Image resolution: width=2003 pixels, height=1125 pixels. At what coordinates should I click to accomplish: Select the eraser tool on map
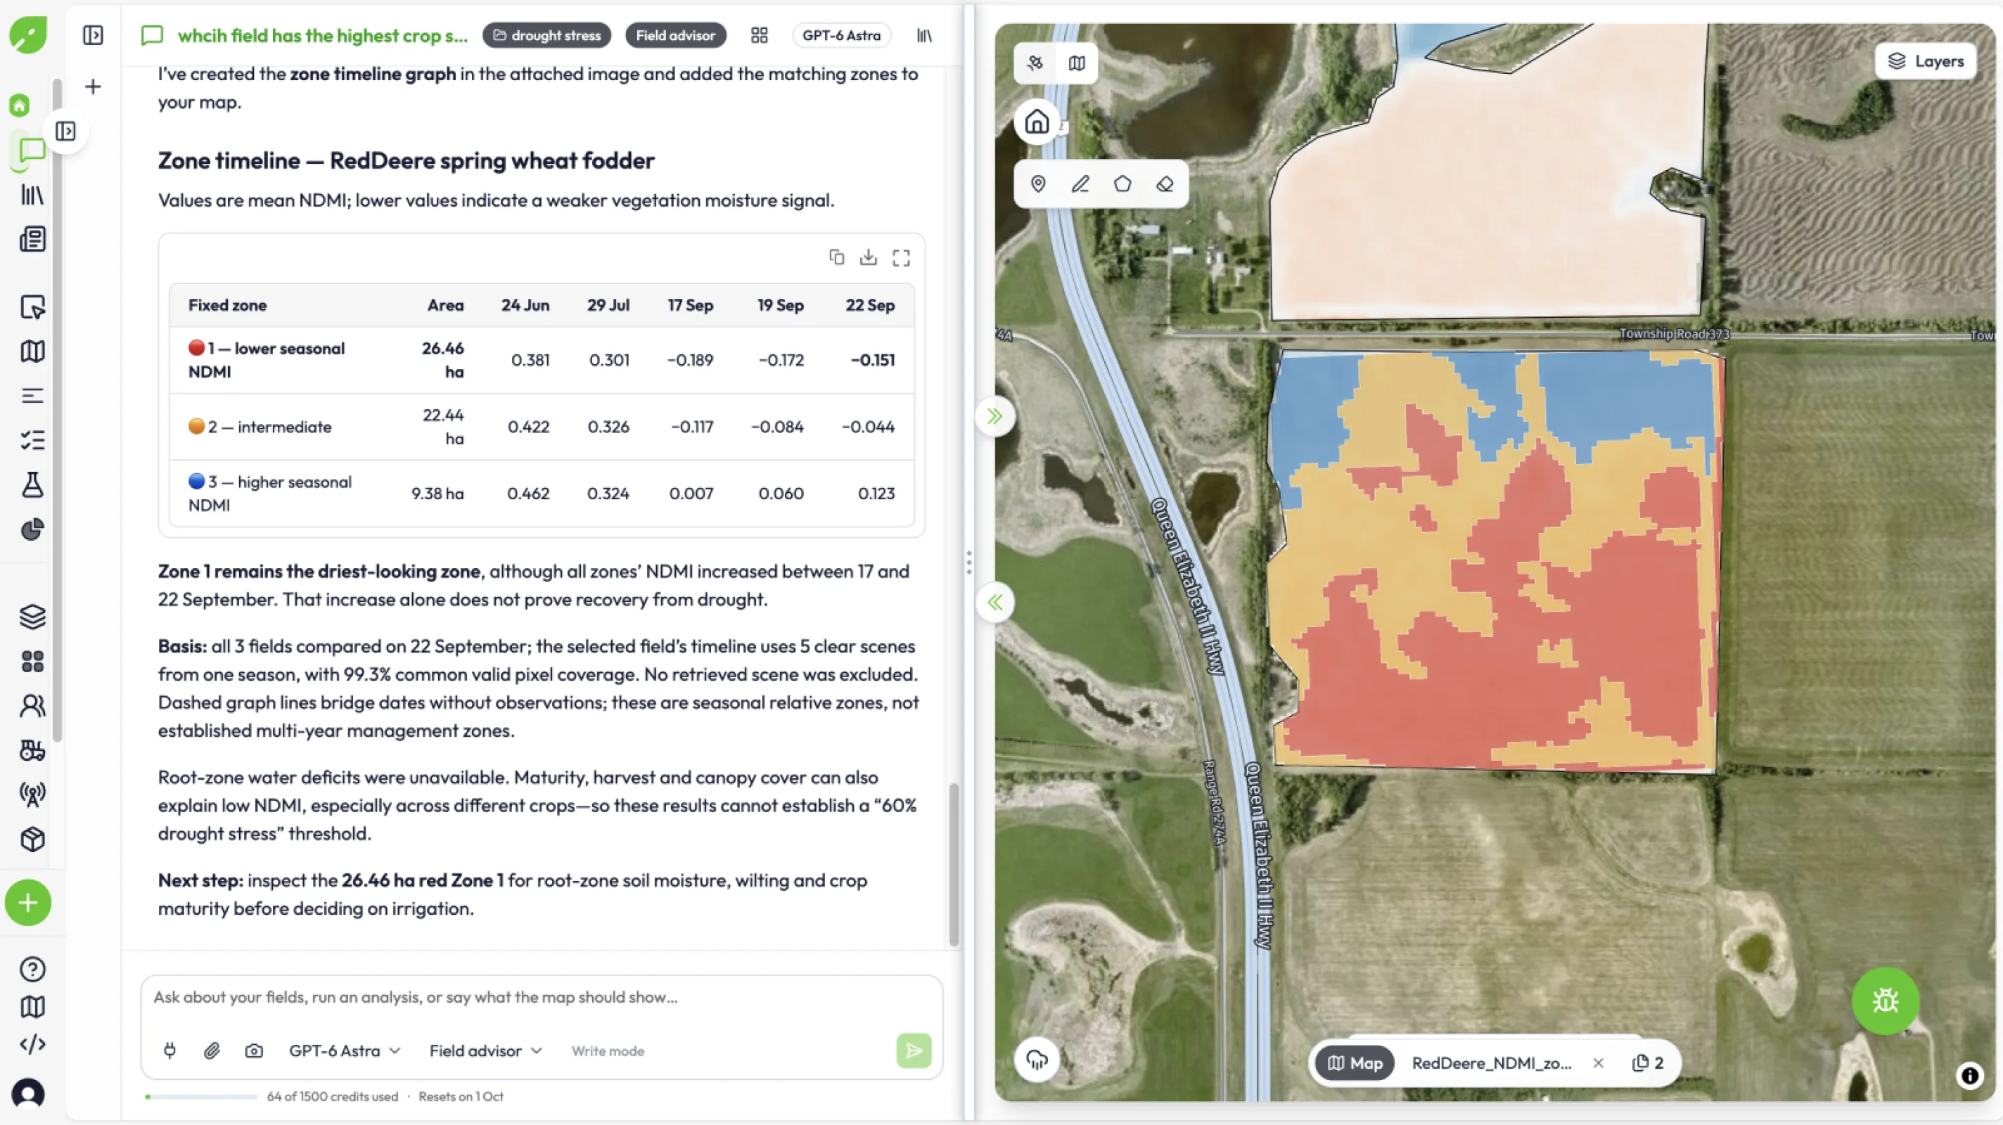1164,184
